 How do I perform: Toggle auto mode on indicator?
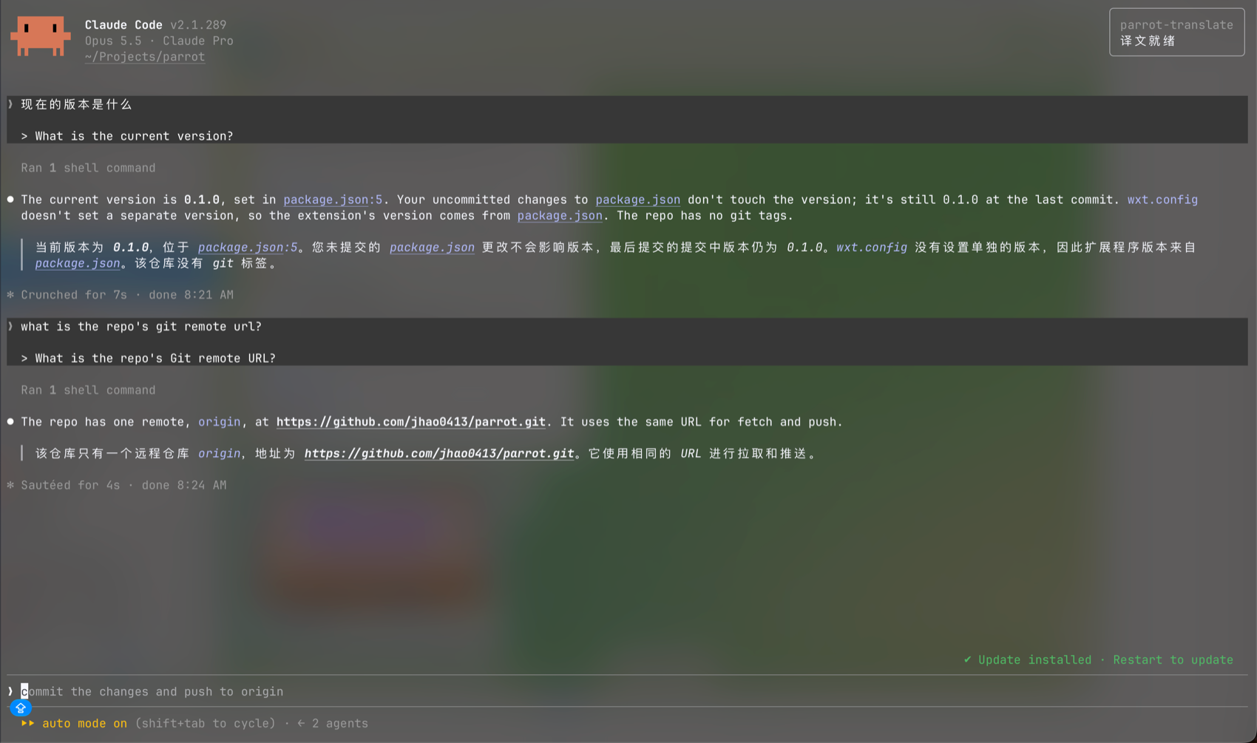(84, 723)
